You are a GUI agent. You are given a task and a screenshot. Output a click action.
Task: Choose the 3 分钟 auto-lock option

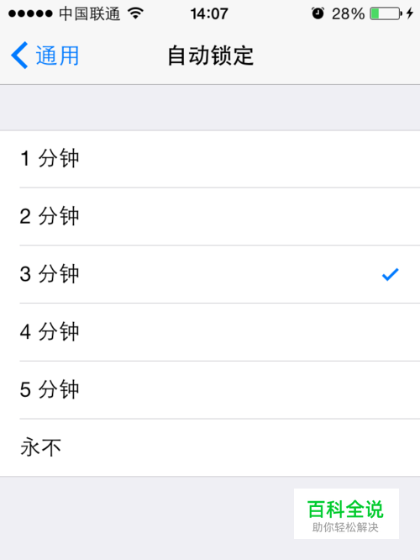click(210, 274)
